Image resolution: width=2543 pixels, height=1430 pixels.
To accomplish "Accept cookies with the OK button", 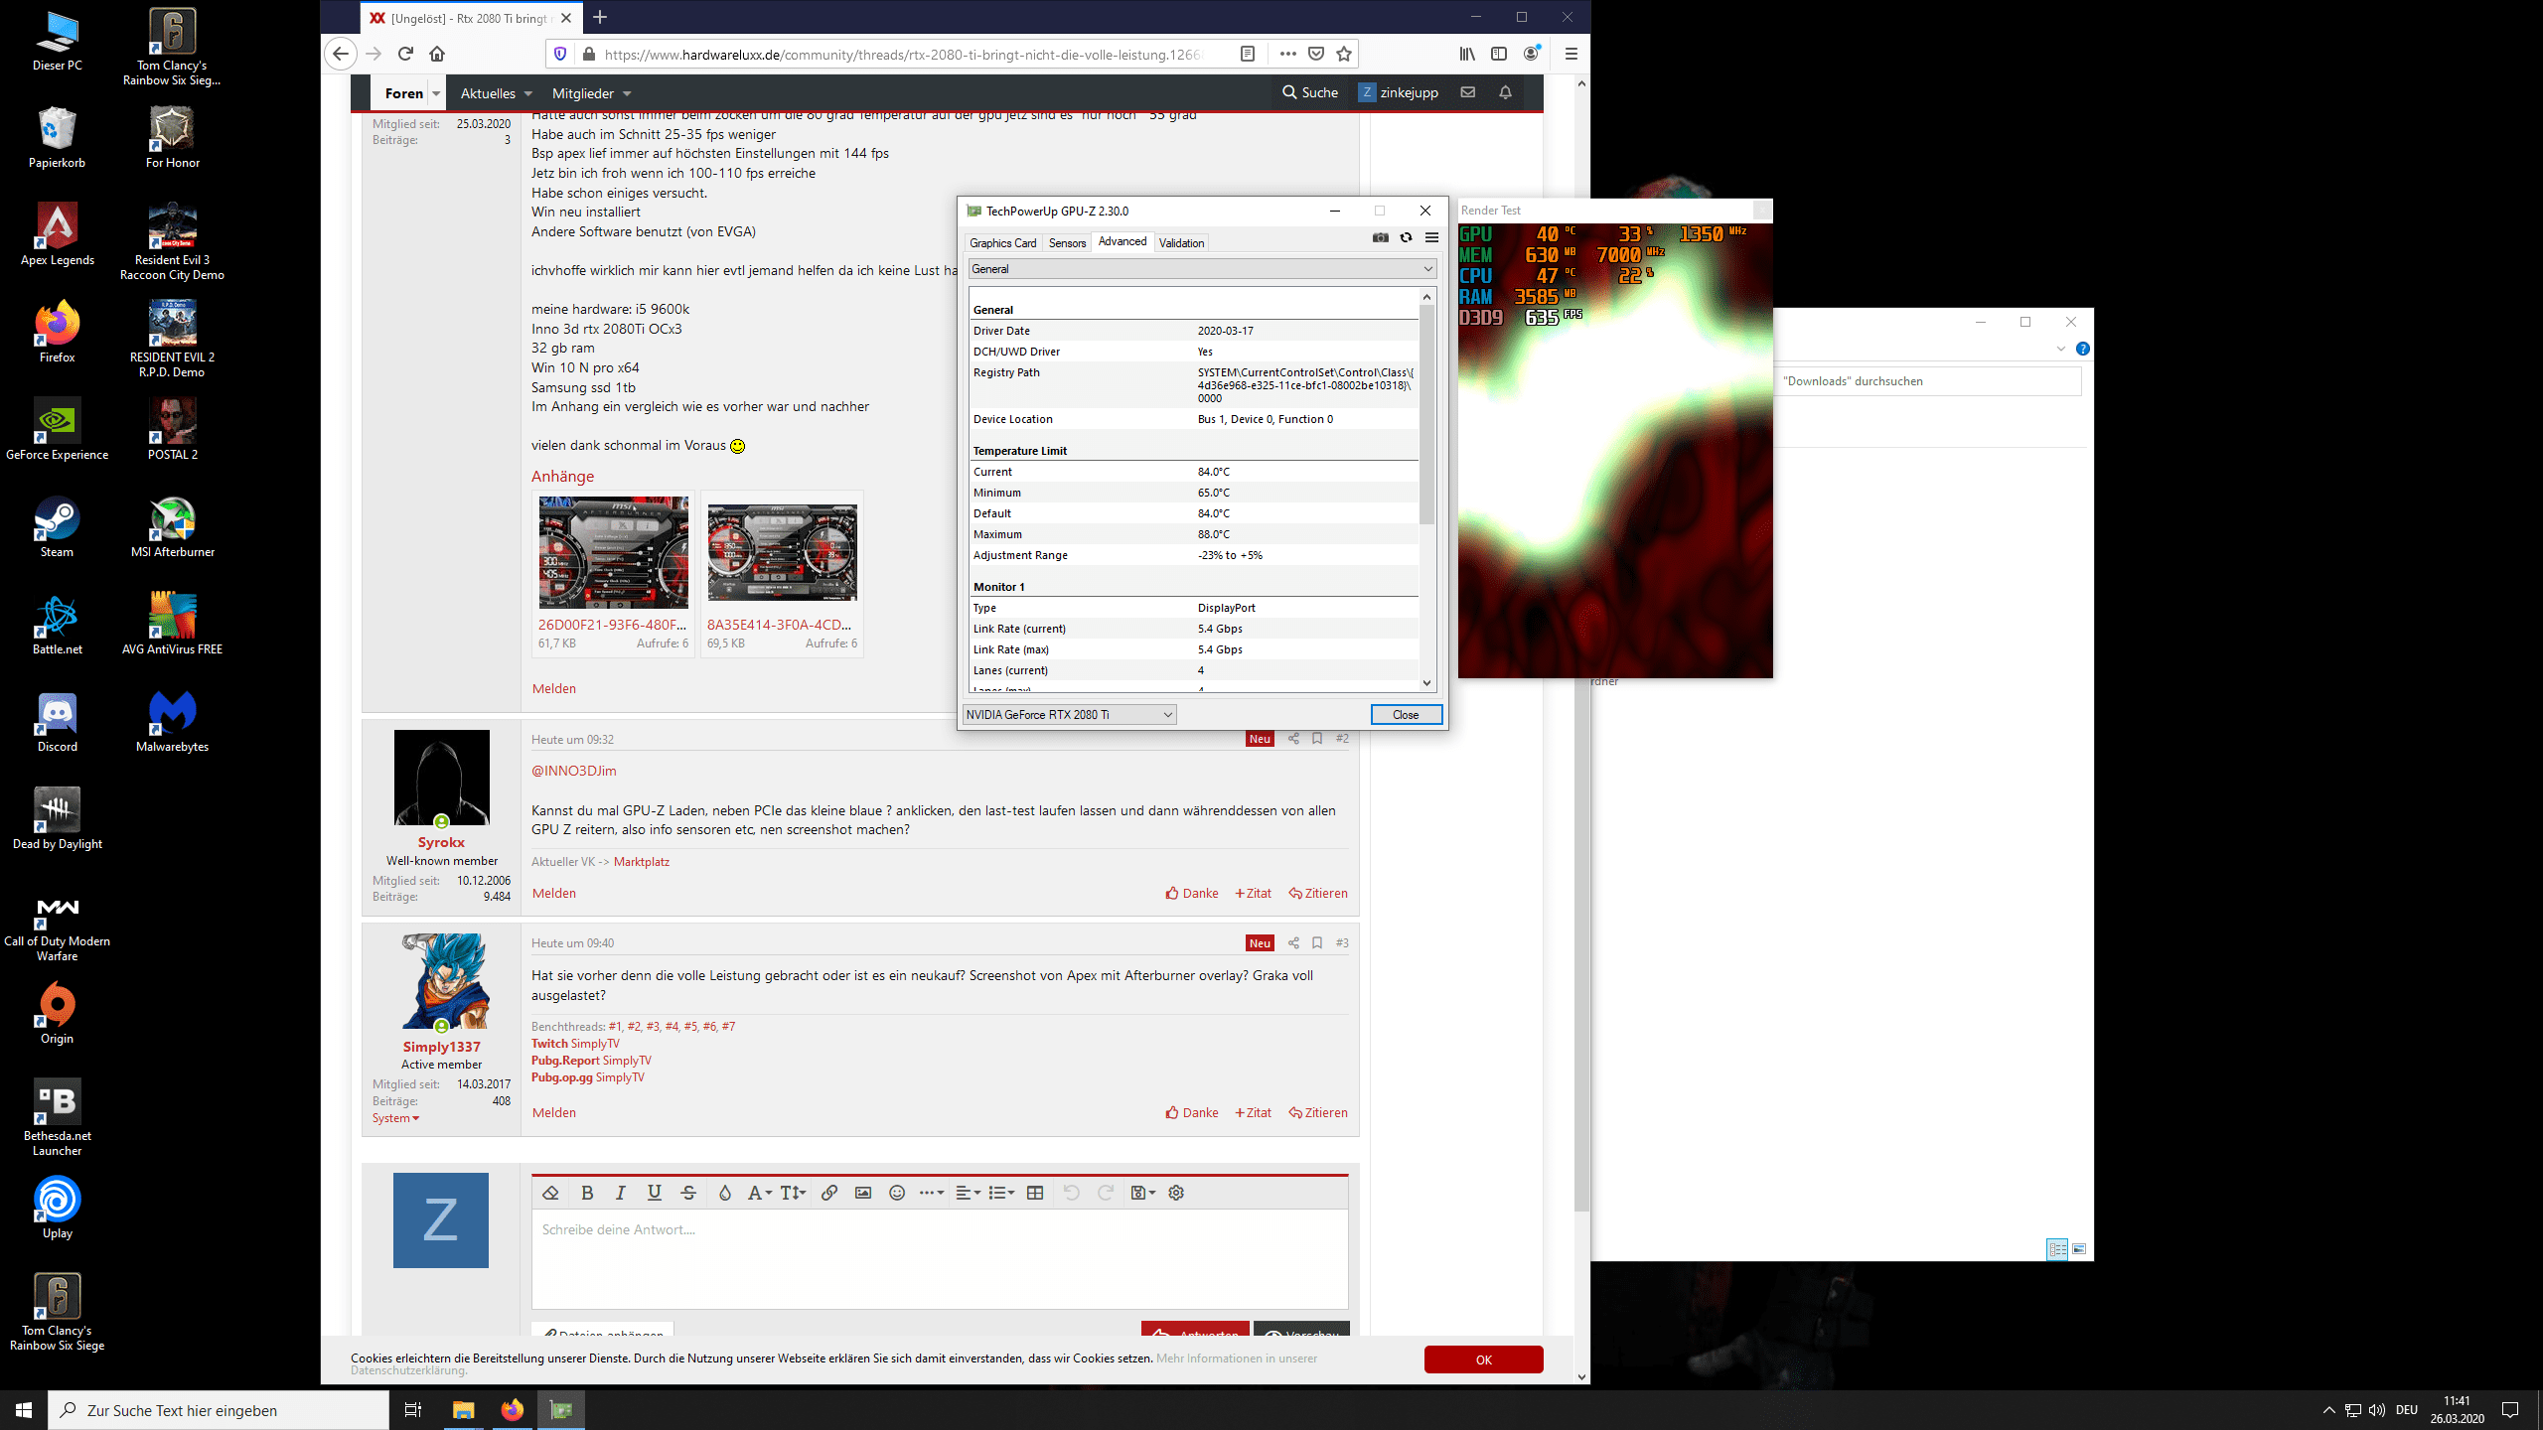I will [1483, 1359].
